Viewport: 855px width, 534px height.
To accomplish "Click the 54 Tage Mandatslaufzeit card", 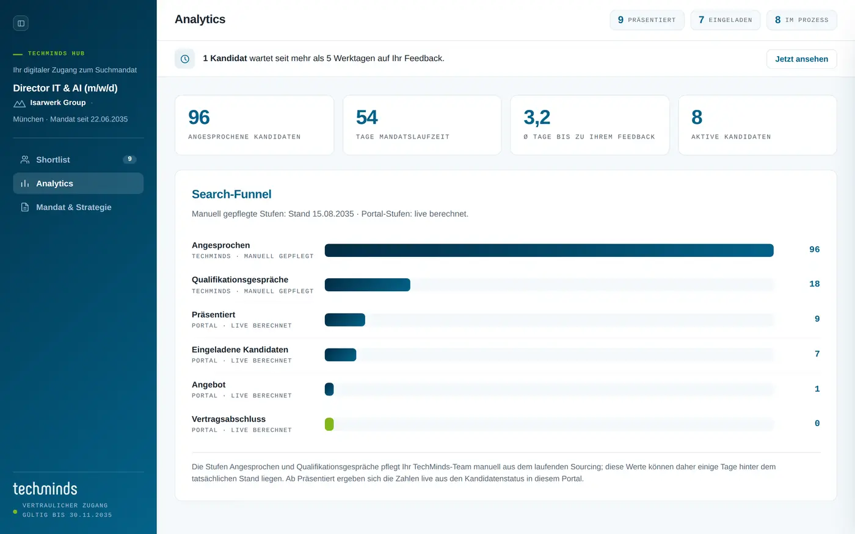I will [x=422, y=125].
